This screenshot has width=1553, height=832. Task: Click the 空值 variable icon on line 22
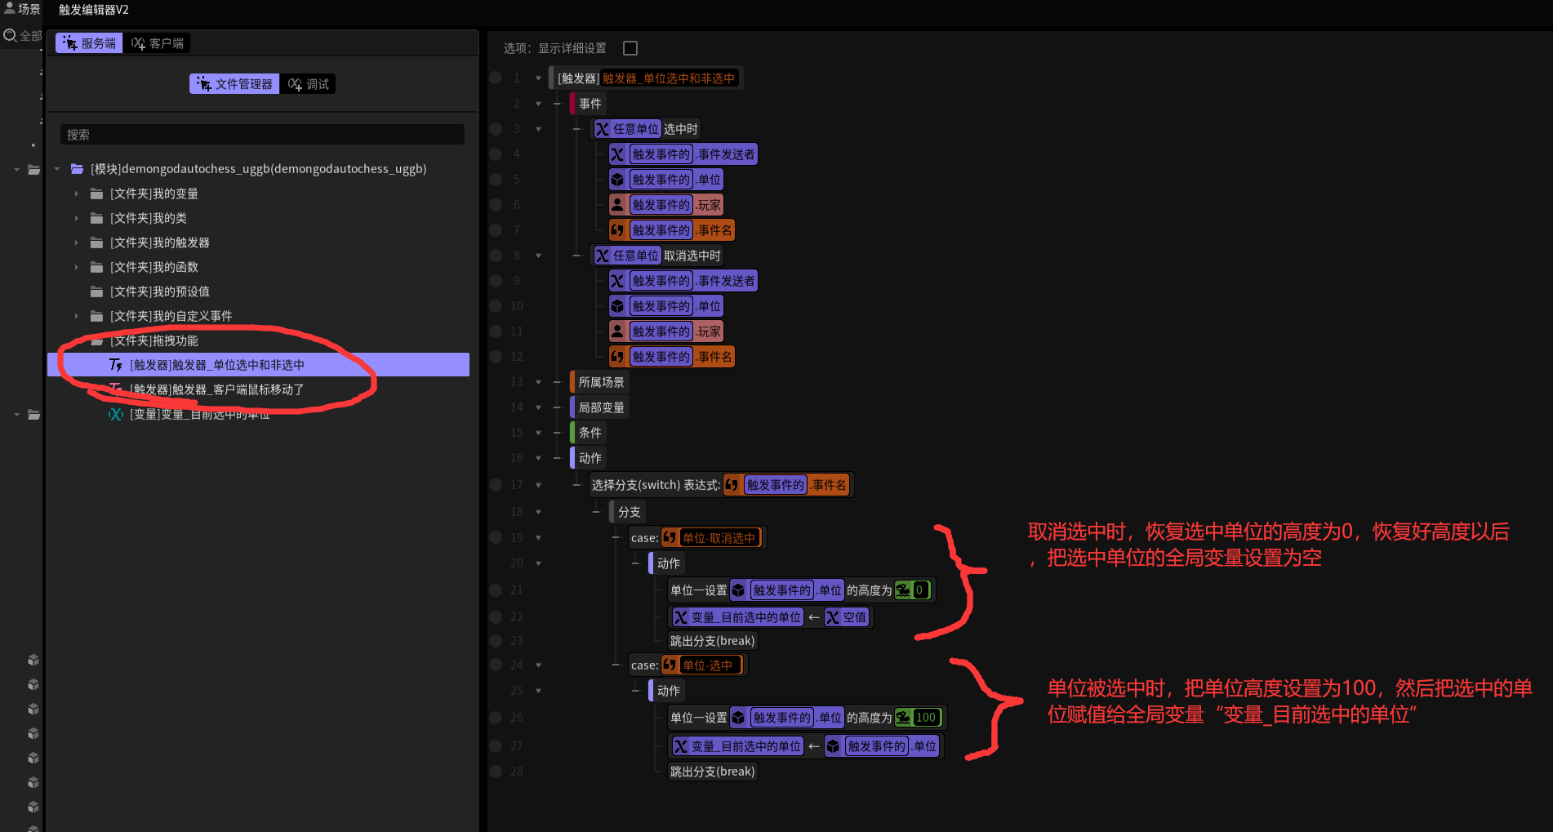coord(833,617)
